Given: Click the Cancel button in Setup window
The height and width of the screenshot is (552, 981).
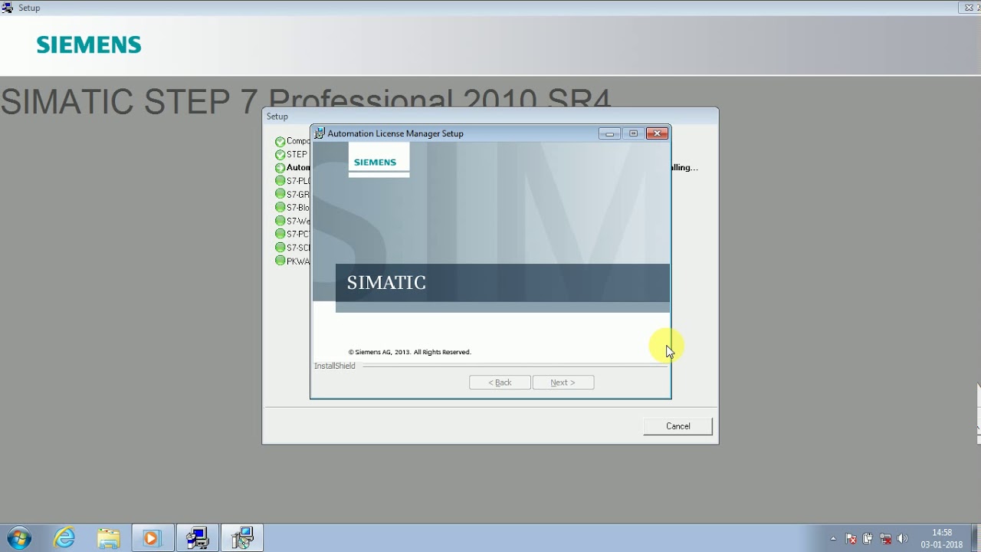Looking at the screenshot, I should [678, 426].
